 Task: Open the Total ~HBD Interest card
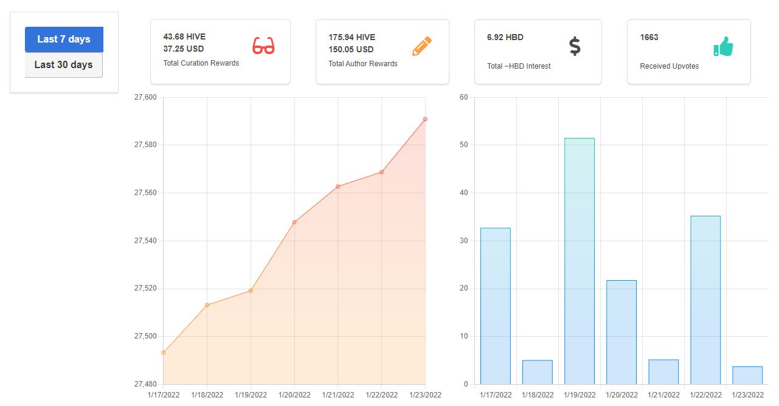(x=538, y=52)
